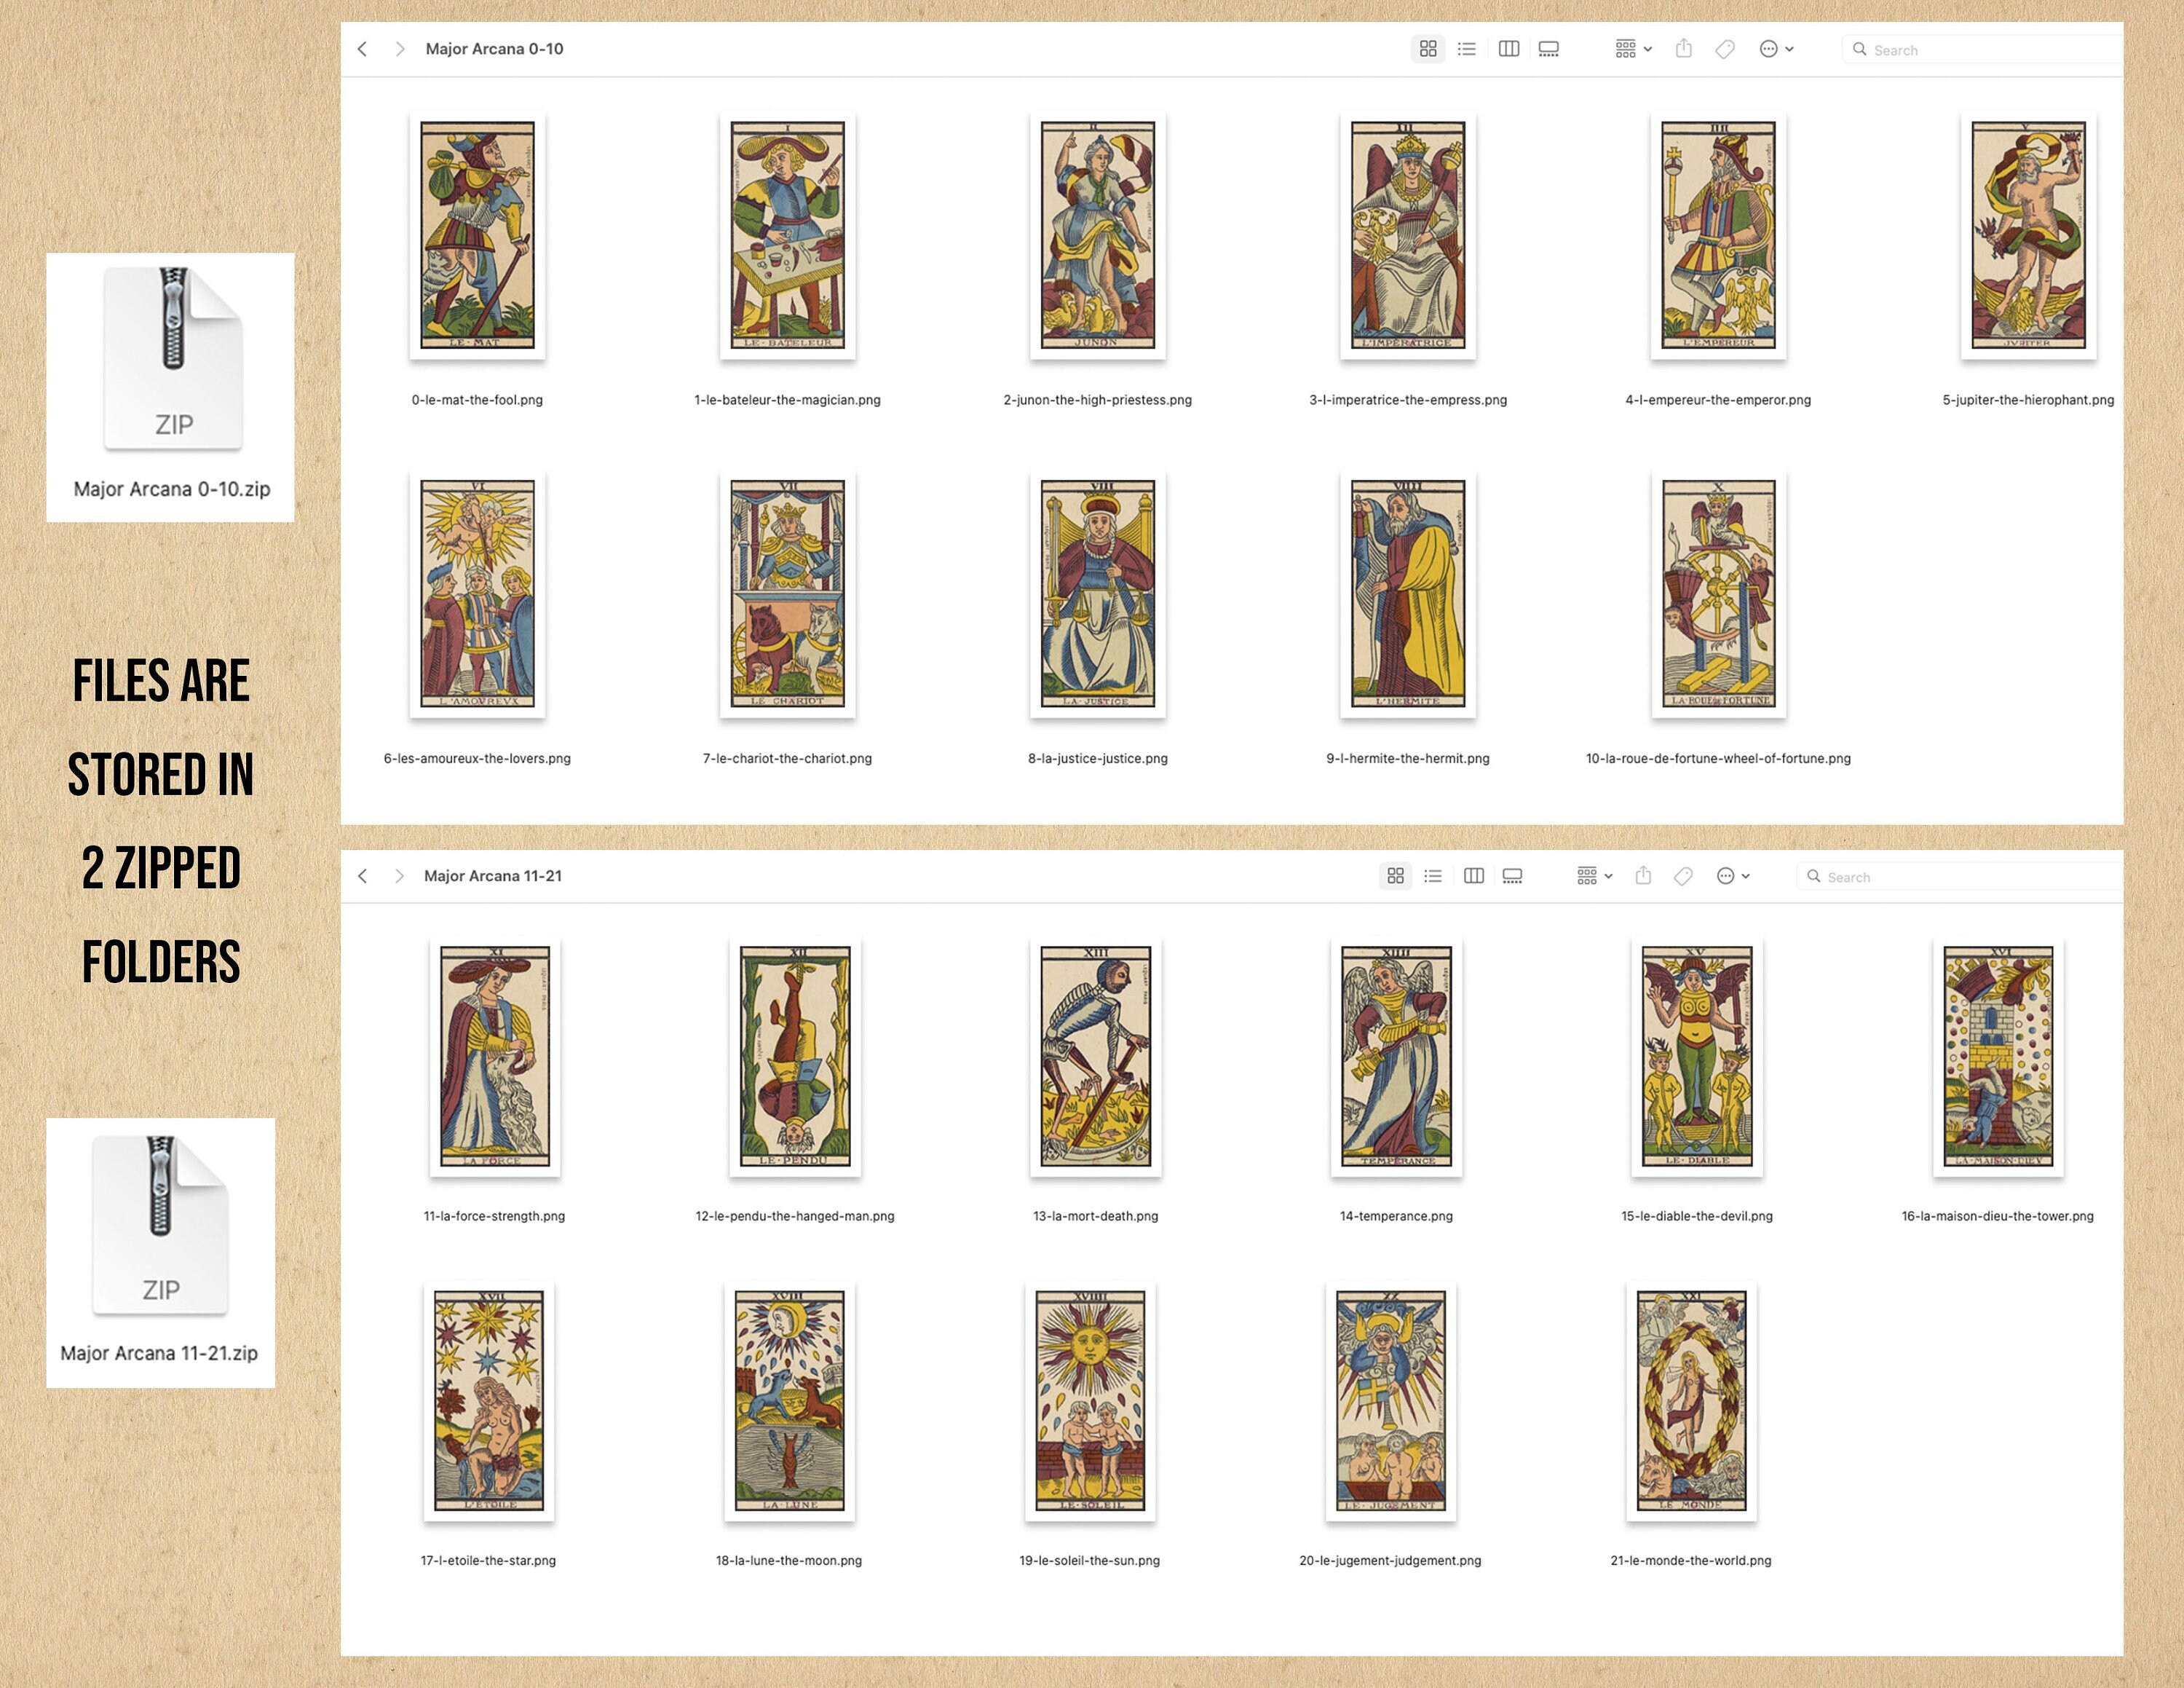2184x1688 pixels.
Task: Select 9-l-hermite-the-hermit.png thumbnail
Action: point(1408,594)
